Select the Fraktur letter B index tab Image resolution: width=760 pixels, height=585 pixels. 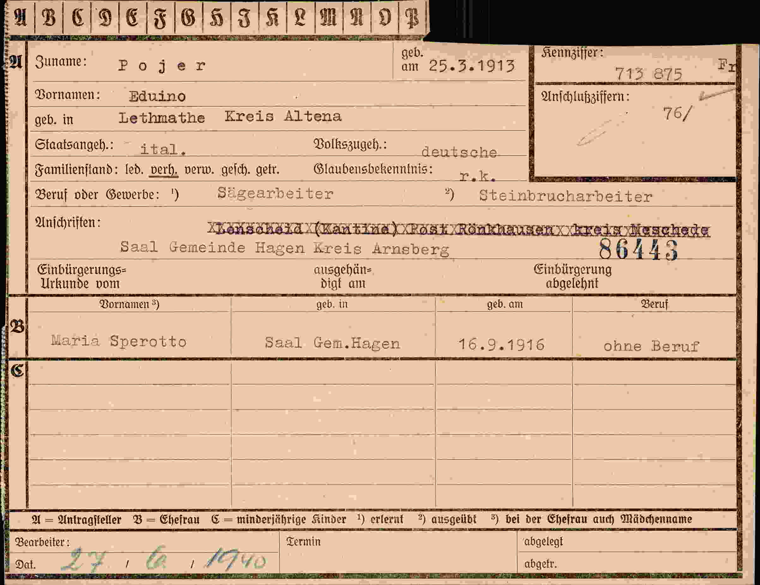[49, 17]
